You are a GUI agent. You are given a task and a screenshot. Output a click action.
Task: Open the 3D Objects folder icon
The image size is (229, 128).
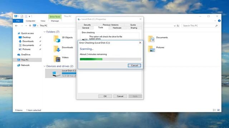click(x=57, y=39)
